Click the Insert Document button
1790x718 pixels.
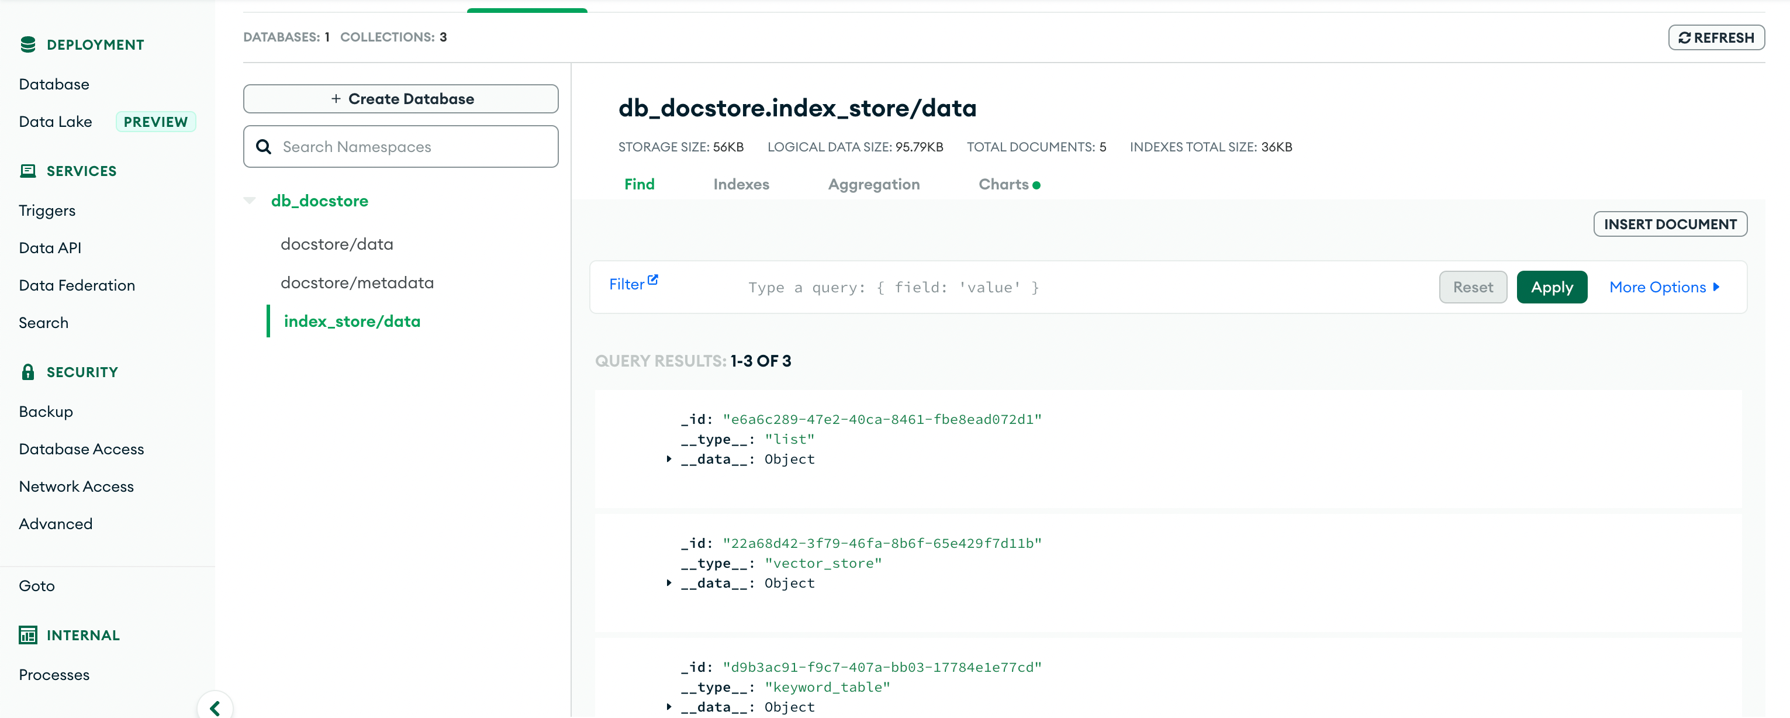pyautogui.click(x=1670, y=224)
